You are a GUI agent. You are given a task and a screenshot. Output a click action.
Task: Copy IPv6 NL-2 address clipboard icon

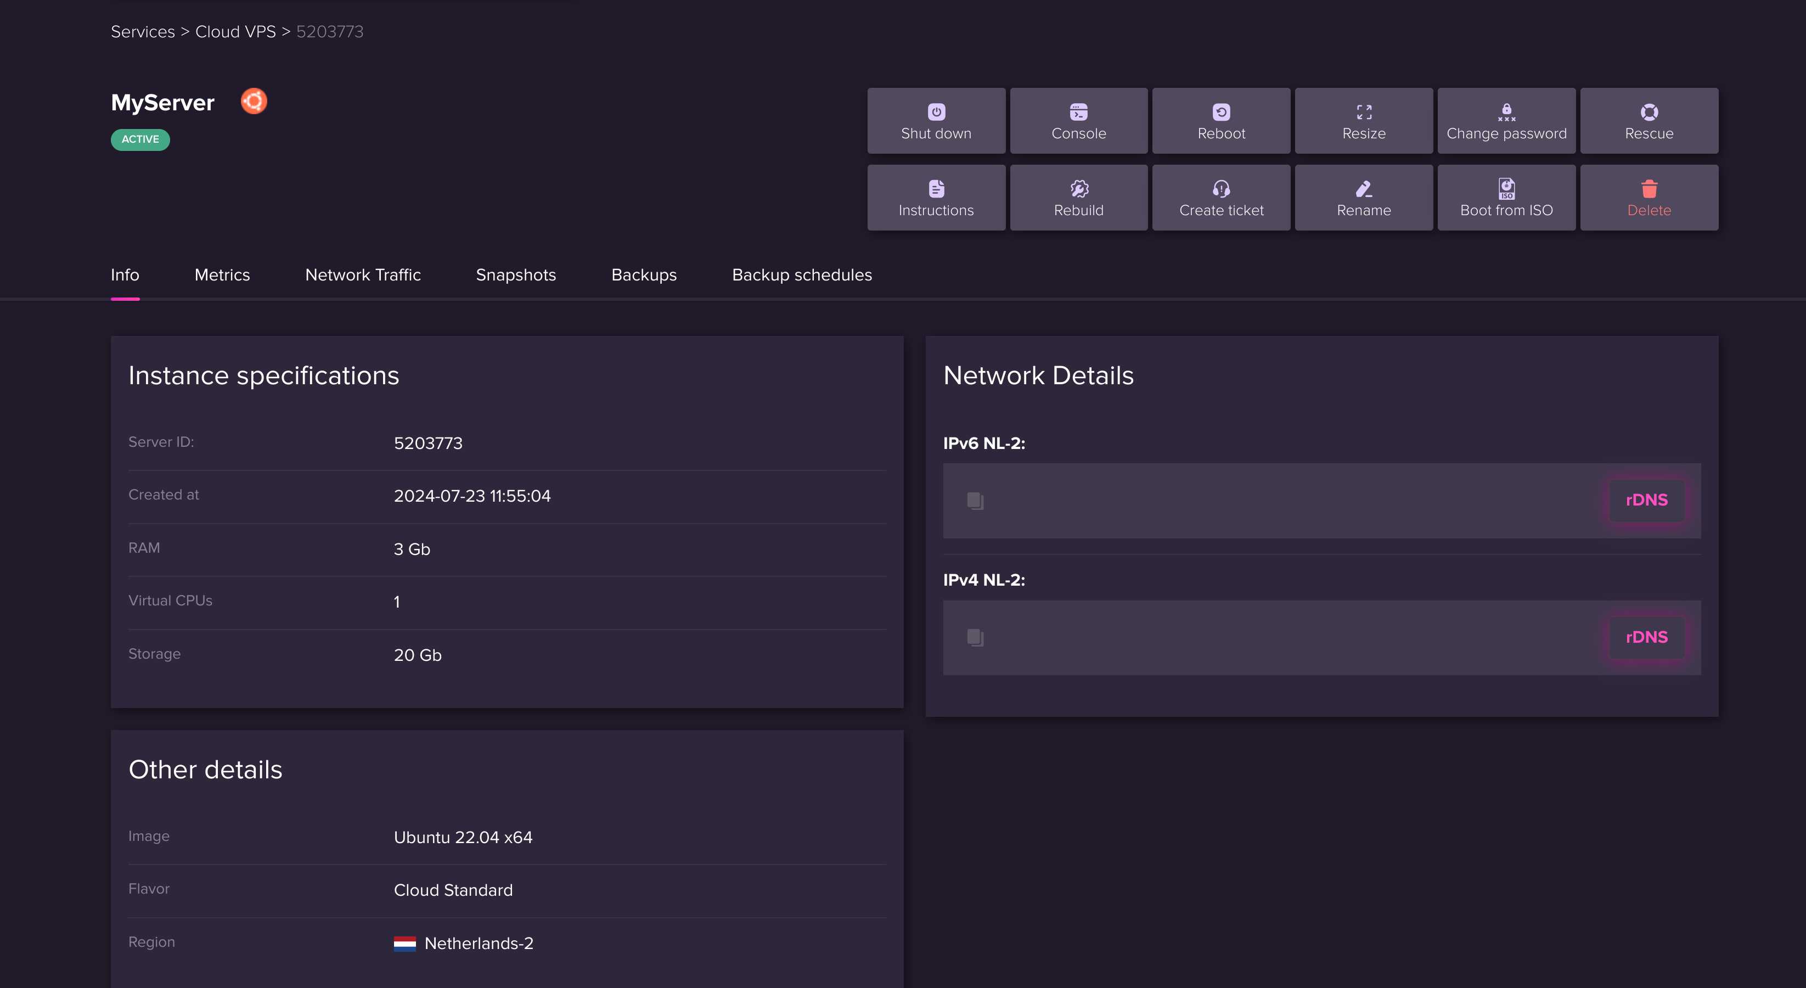pos(974,499)
